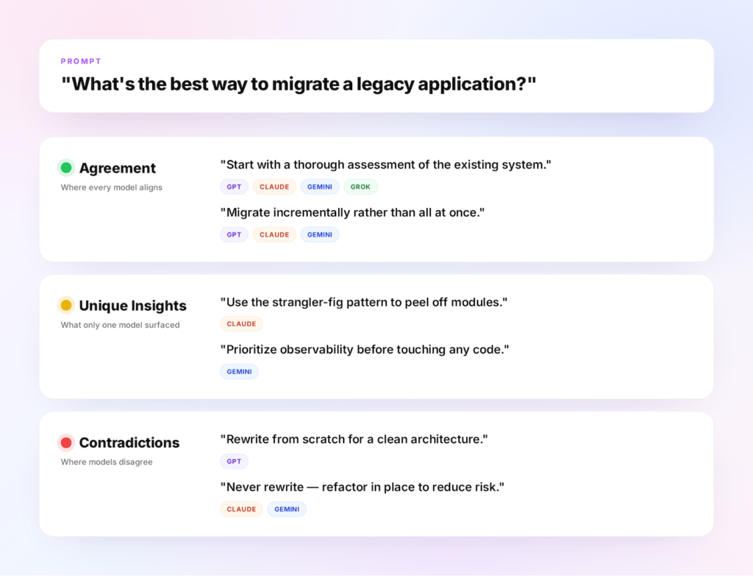
Task: Click the GPT tag under thorough assessment quote
Action: point(234,187)
